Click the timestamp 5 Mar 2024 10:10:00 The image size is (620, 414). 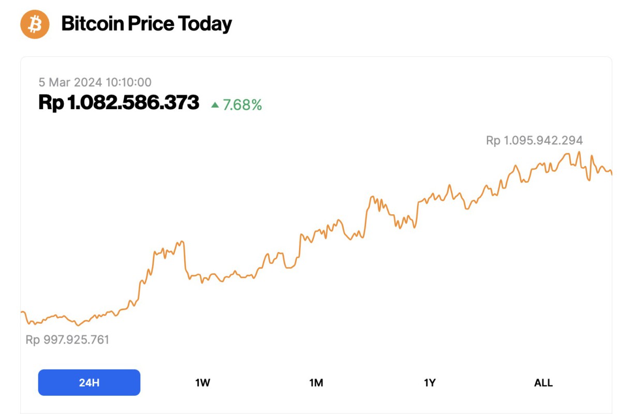(x=95, y=82)
